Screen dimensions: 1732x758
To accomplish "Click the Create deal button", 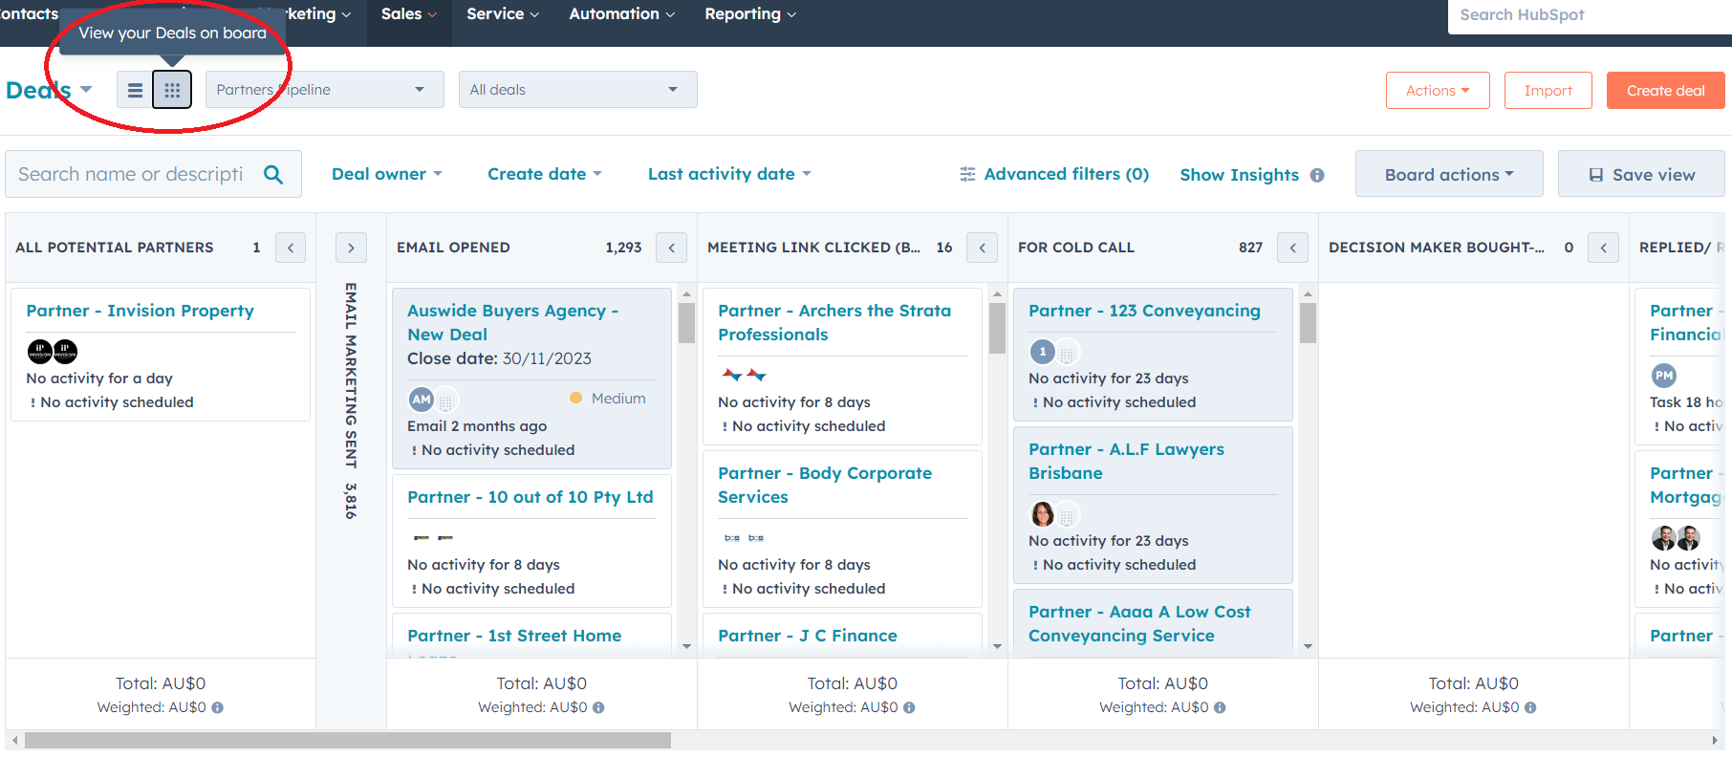I will pyautogui.click(x=1665, y=91).
